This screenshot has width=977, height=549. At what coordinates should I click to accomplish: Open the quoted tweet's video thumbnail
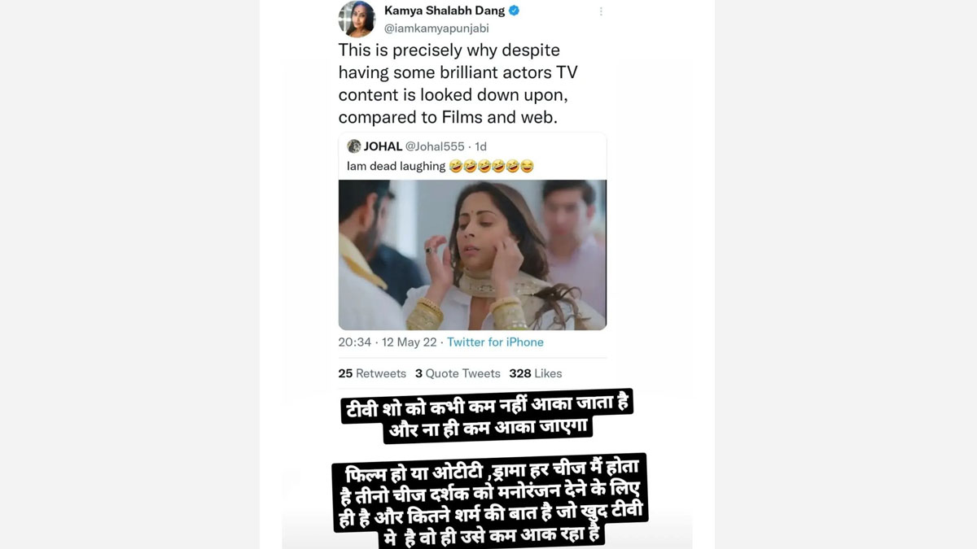(472, 255)
